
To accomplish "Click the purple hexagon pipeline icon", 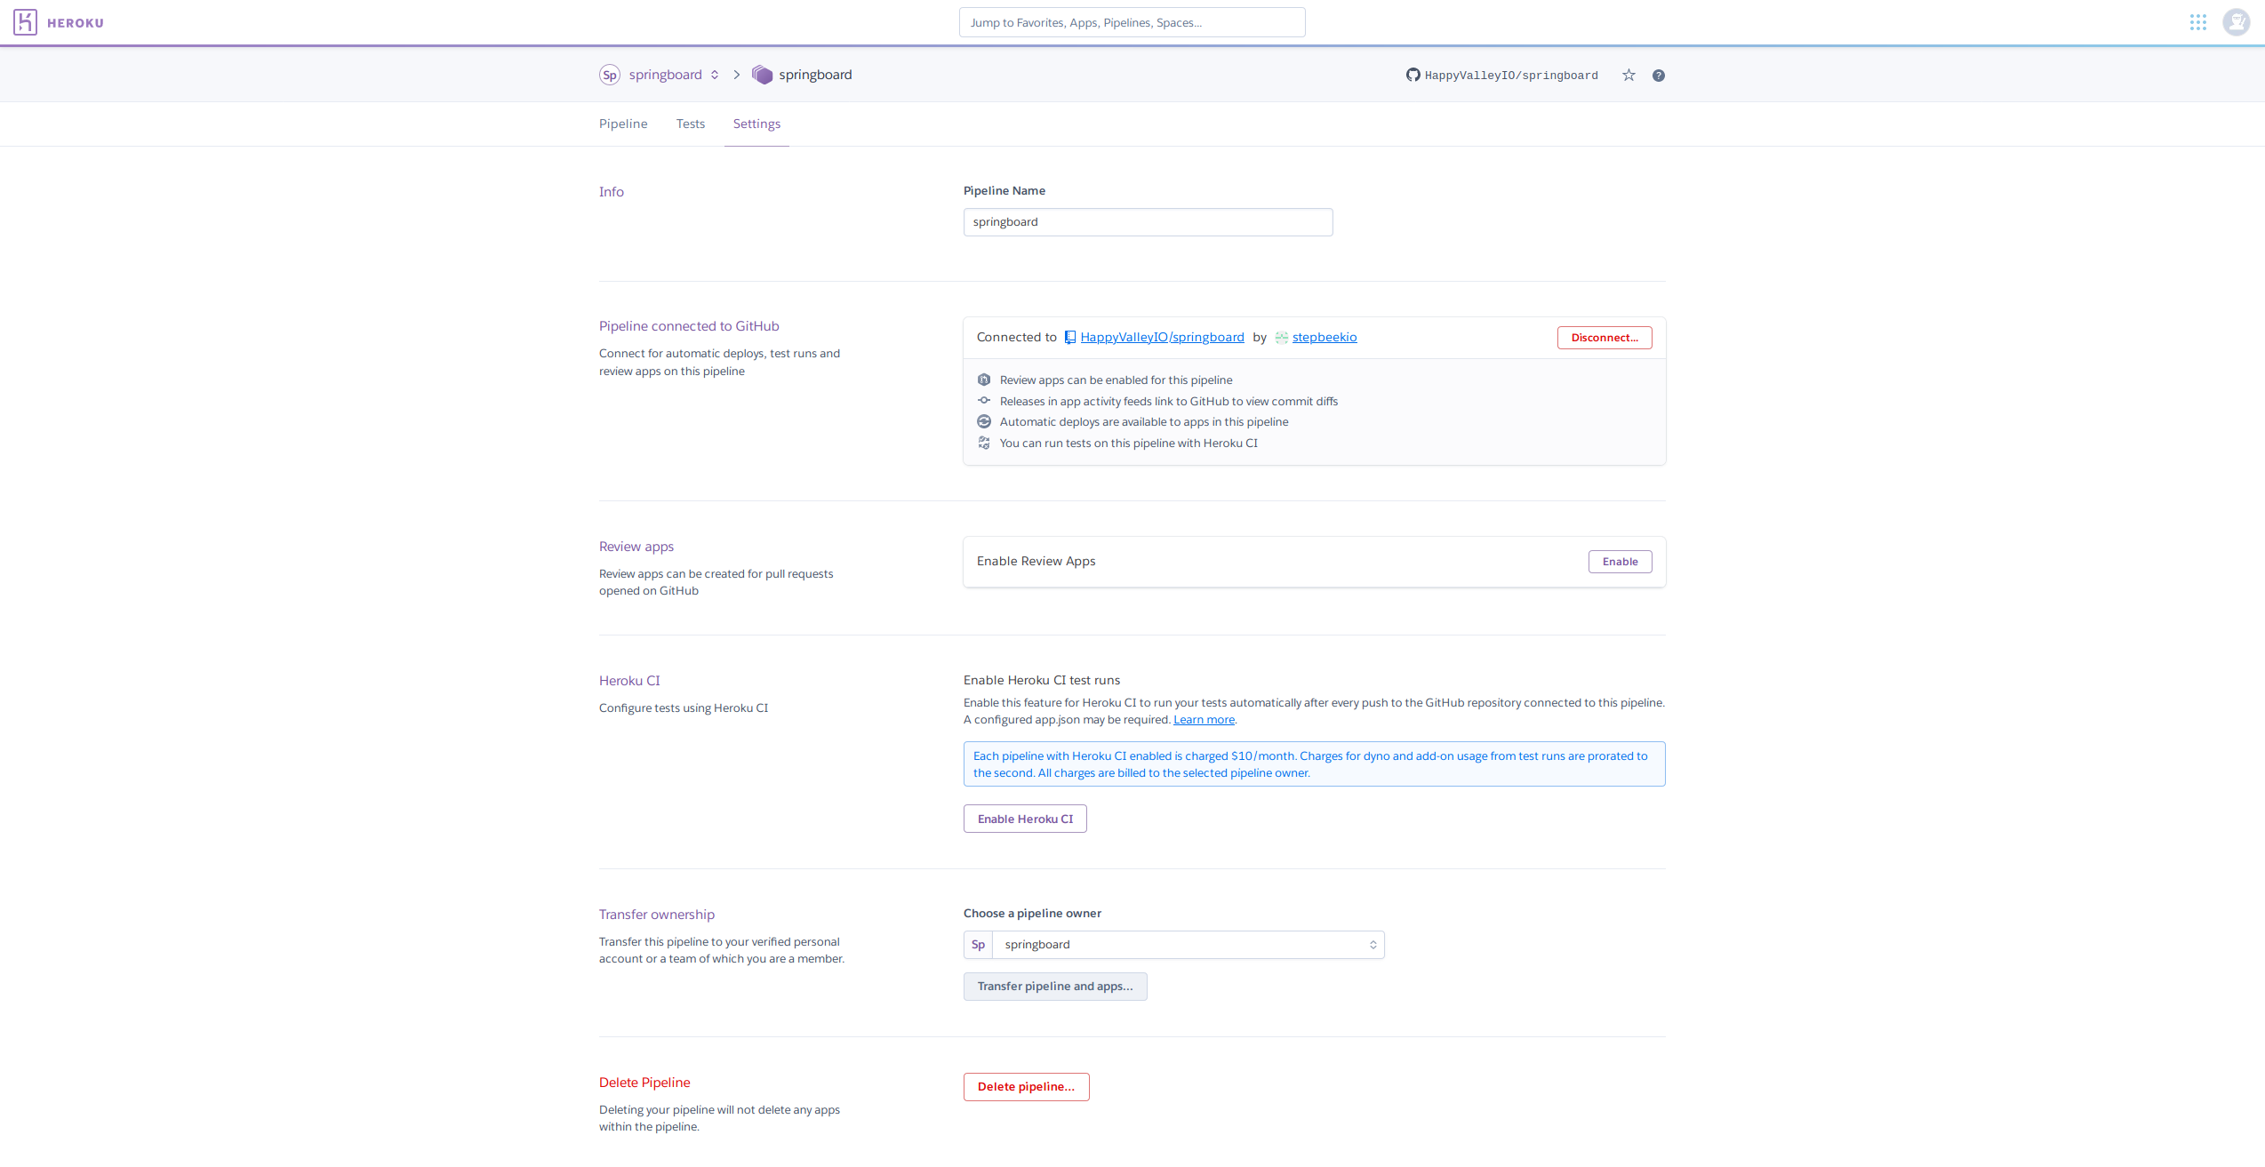I will (x=762, y=75).
